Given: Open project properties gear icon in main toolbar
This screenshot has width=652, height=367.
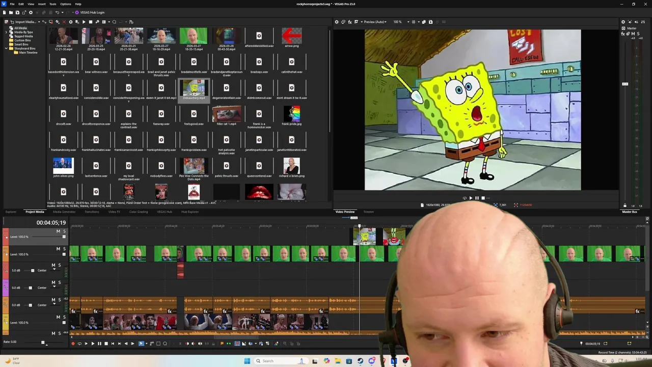Looking at the screenshot, I should (x=31, y=12).
